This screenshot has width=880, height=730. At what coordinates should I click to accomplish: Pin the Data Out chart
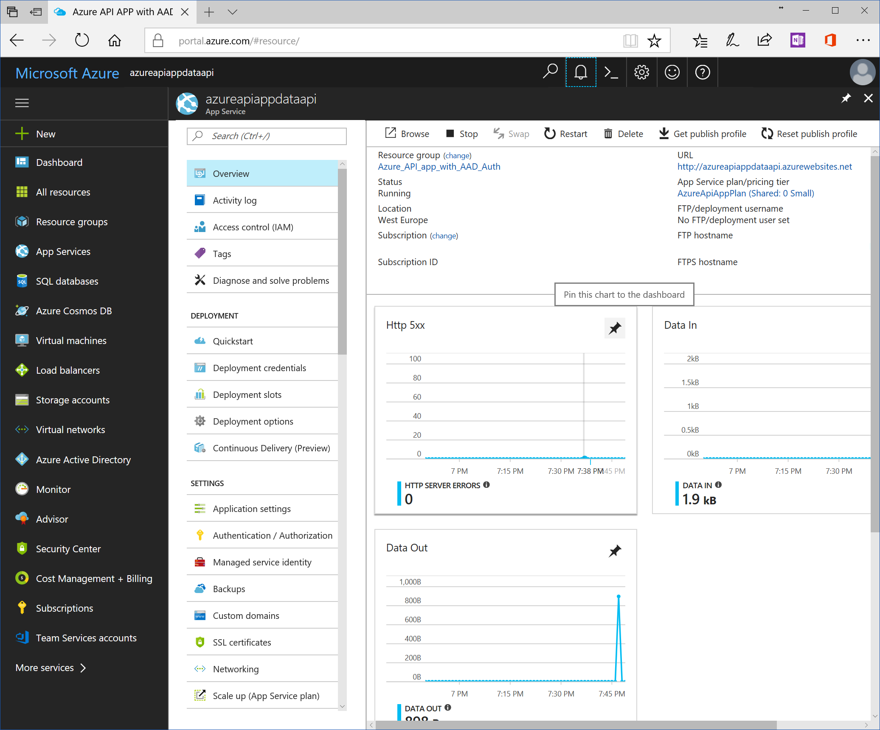(614, 551)
